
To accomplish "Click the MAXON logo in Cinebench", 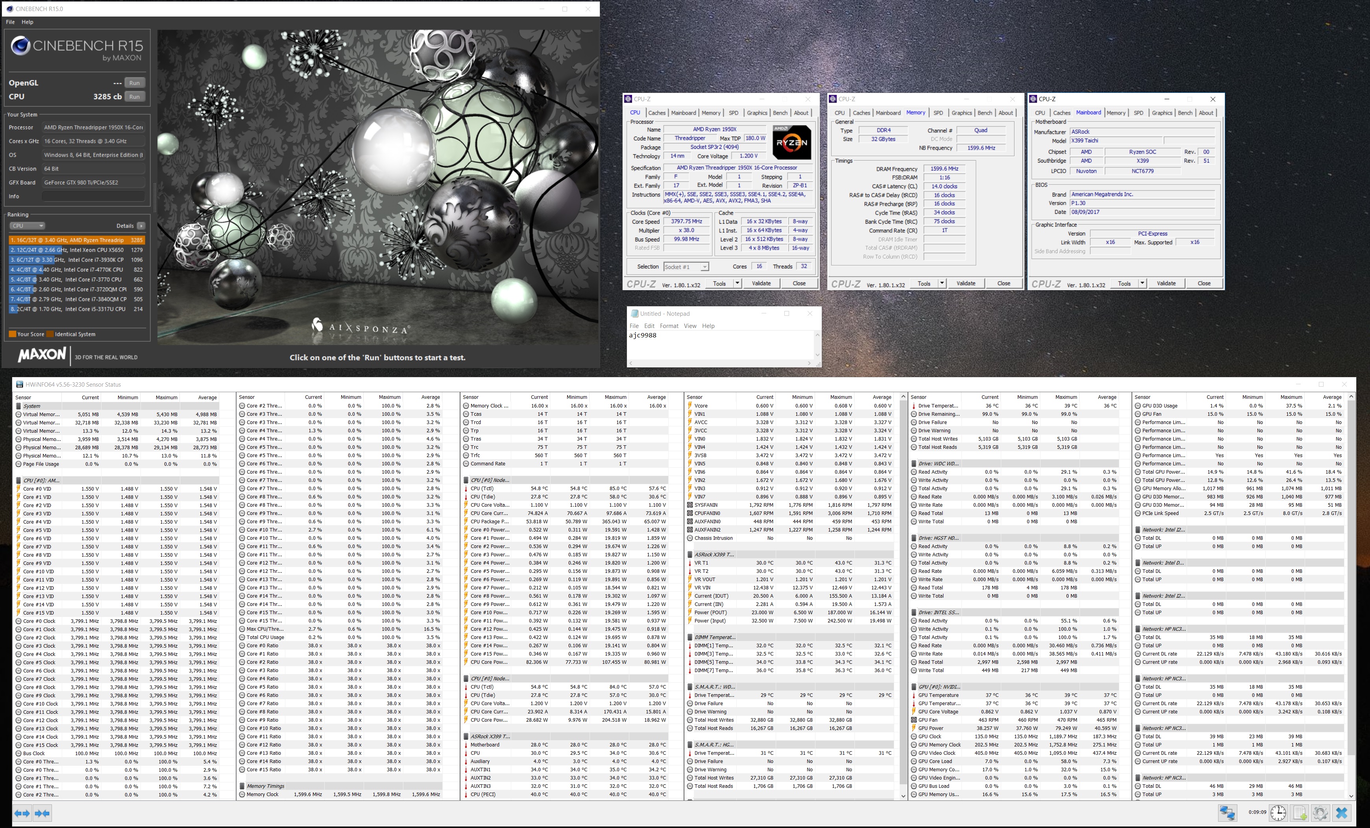I will 42,355.
